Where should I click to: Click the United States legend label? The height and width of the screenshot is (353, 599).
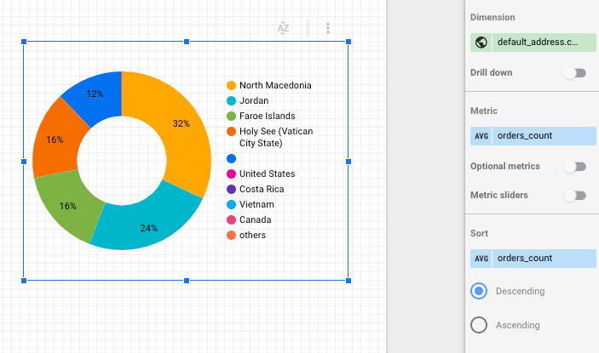tap(268, 174)
